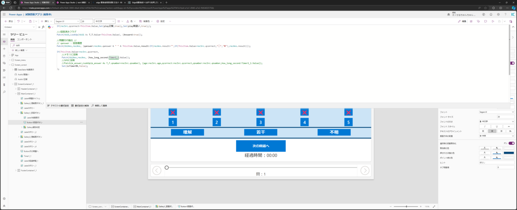Collapse MainContainer1_1 in tree view
The width and height of the screenshot is (517, 210).
(x=16, y=93)
